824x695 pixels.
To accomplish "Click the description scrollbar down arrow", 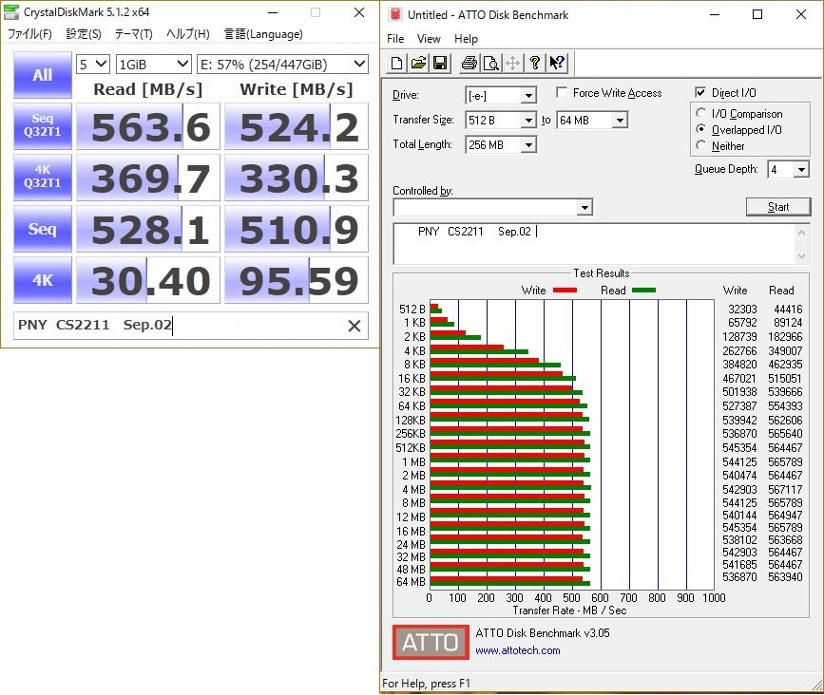I will 801,256.
